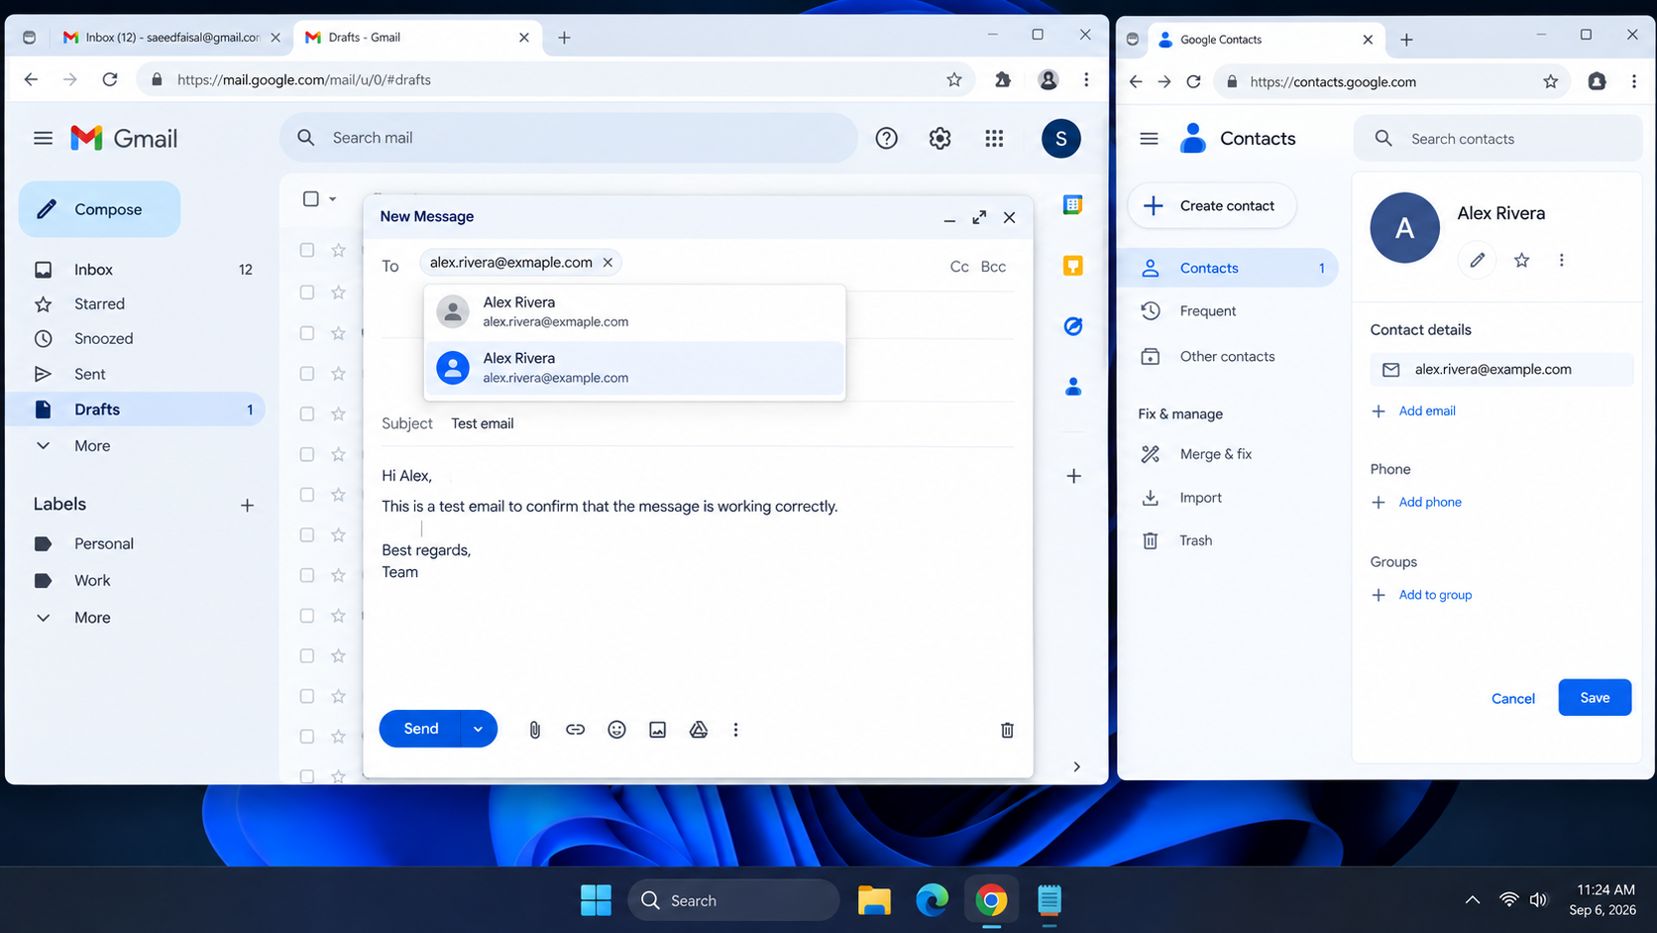1657x933 pixels.
Task: Open more options menu in compose toolbar
Action: 735,730
